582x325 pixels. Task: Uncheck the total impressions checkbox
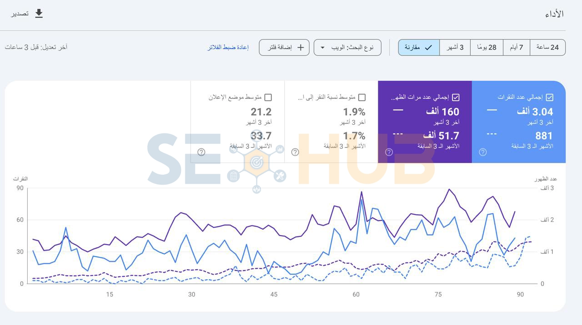point(456,97)
